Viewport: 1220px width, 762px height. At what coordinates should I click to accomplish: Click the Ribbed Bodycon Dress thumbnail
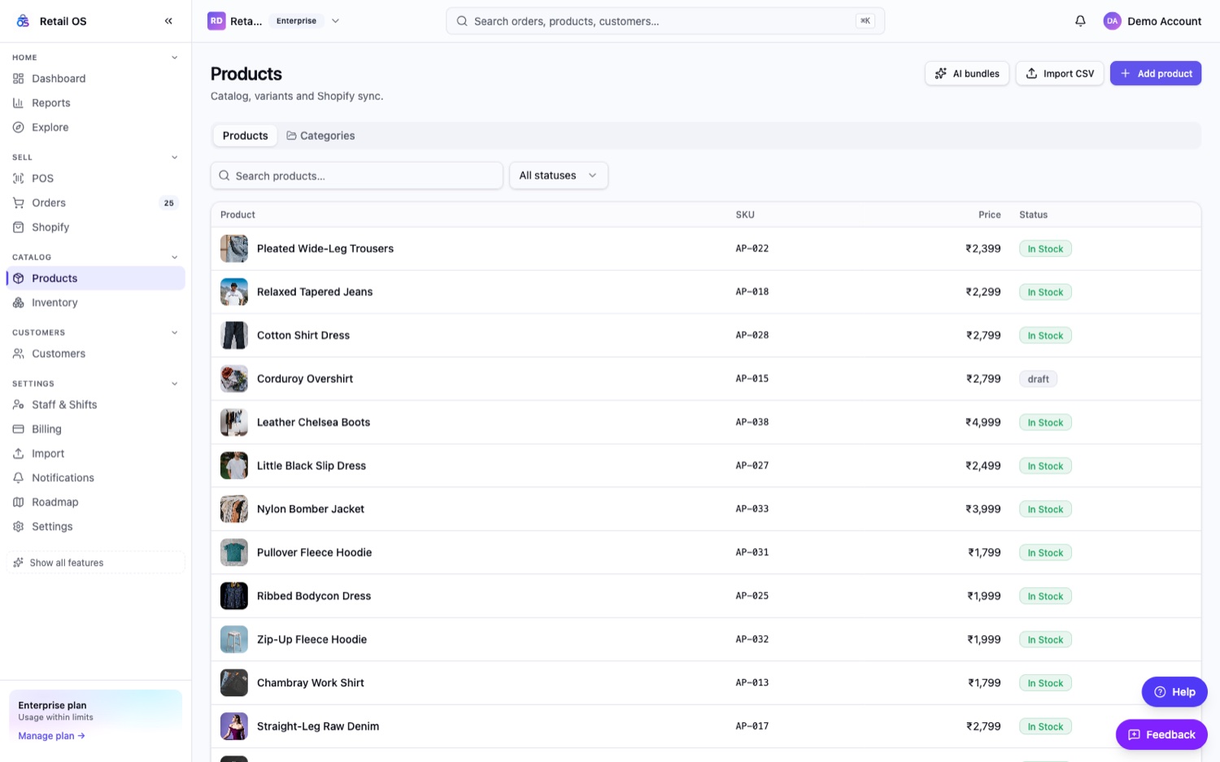[x=234, y=596]
